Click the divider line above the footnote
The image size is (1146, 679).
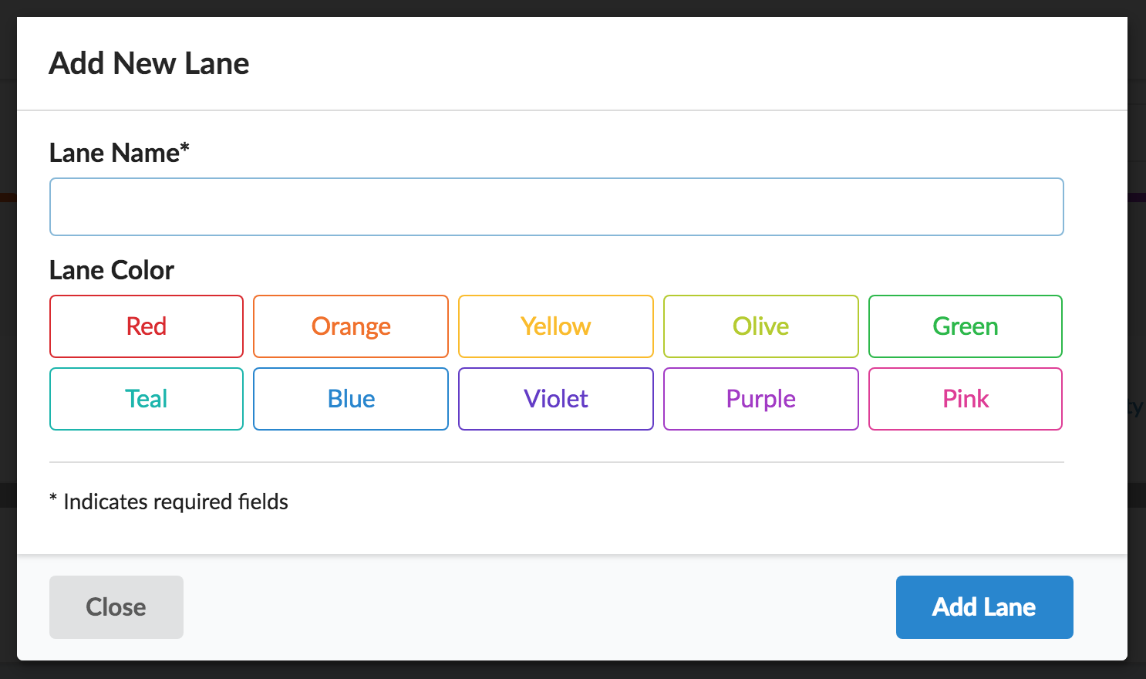(556, 462)
